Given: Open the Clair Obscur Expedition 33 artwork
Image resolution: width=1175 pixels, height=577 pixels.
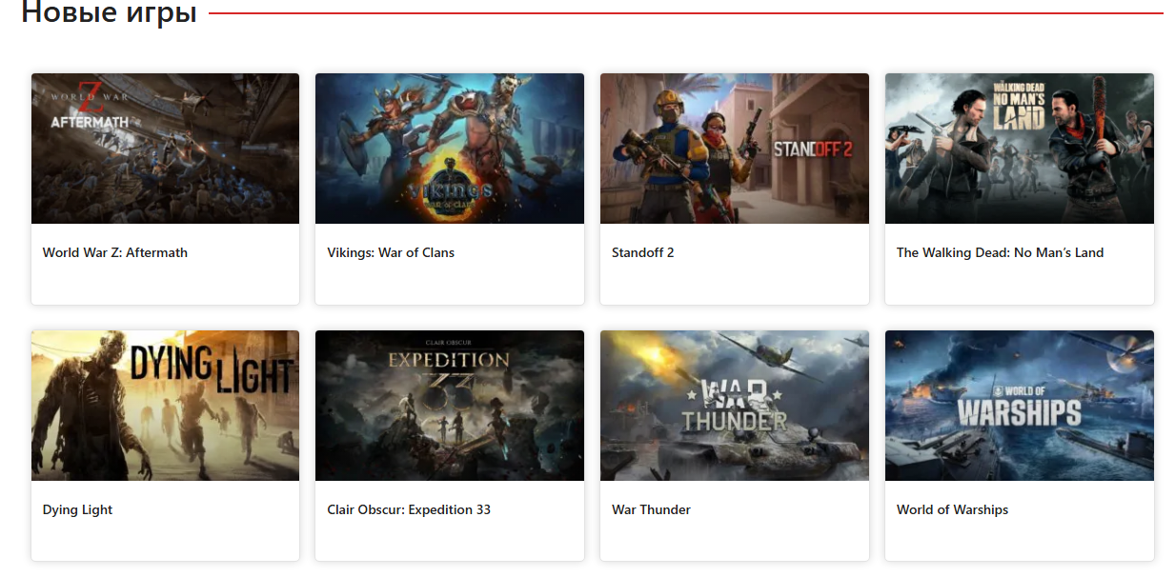Looking at the screenshot, I should pyautogui.click(x=450, y=406).
